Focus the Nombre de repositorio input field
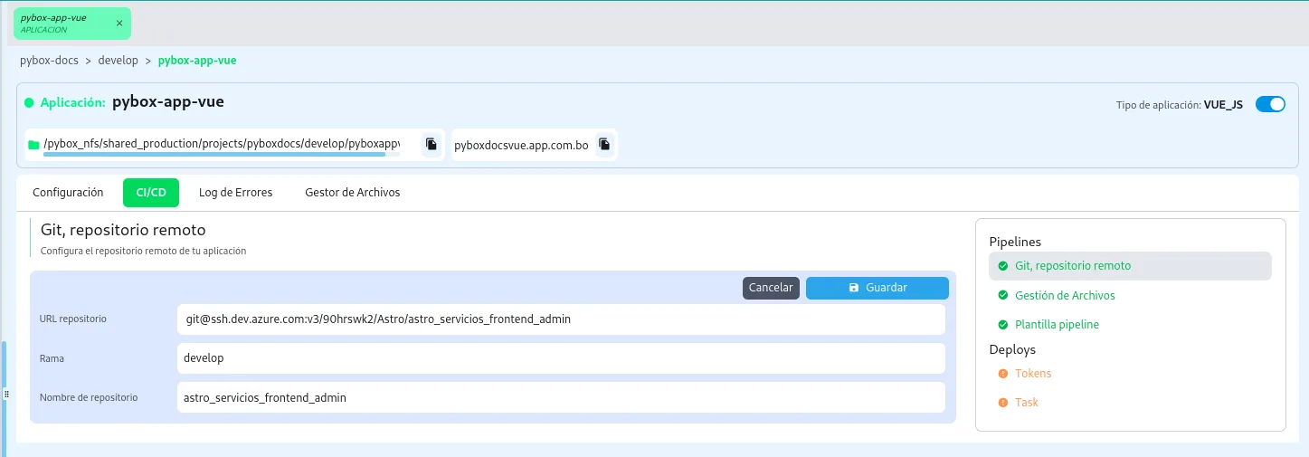The width and height of the screenshot is (1309, 457). tap(561, 397)
